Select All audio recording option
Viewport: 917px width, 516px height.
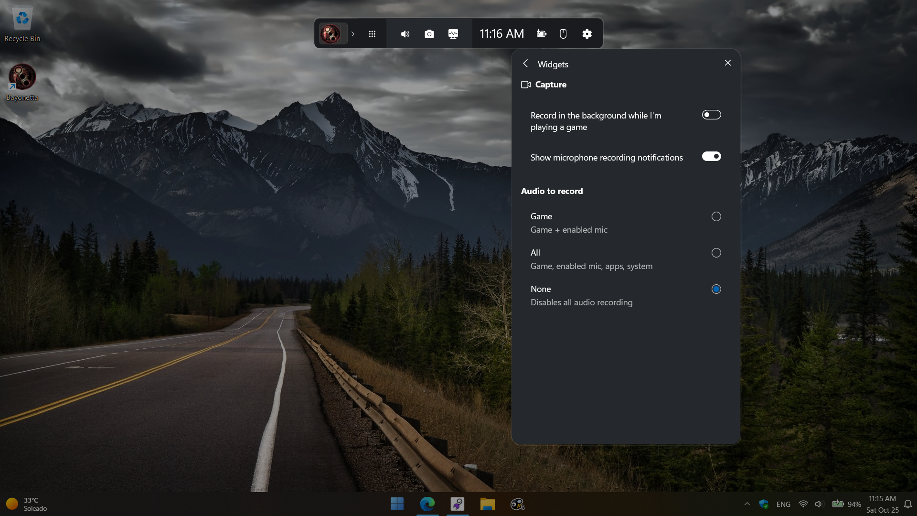[716, 253]
